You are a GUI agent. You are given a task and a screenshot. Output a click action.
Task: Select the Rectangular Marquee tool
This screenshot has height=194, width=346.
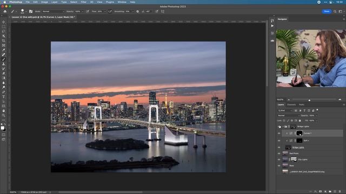[x=4, y=26]
